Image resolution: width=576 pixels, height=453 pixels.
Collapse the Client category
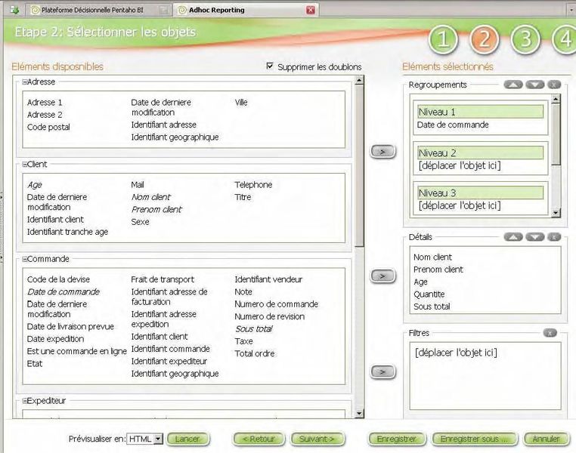tap(24, 164)
